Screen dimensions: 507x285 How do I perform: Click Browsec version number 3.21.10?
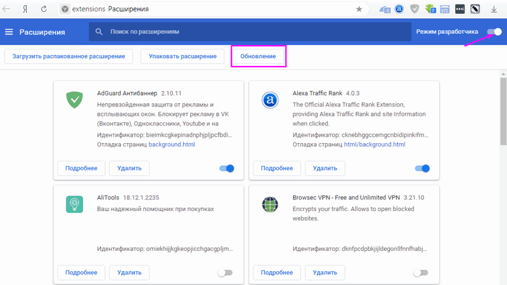414,198
